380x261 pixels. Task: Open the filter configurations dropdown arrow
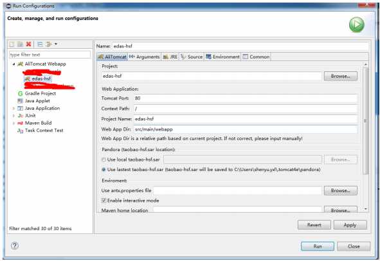pos(56,44)
